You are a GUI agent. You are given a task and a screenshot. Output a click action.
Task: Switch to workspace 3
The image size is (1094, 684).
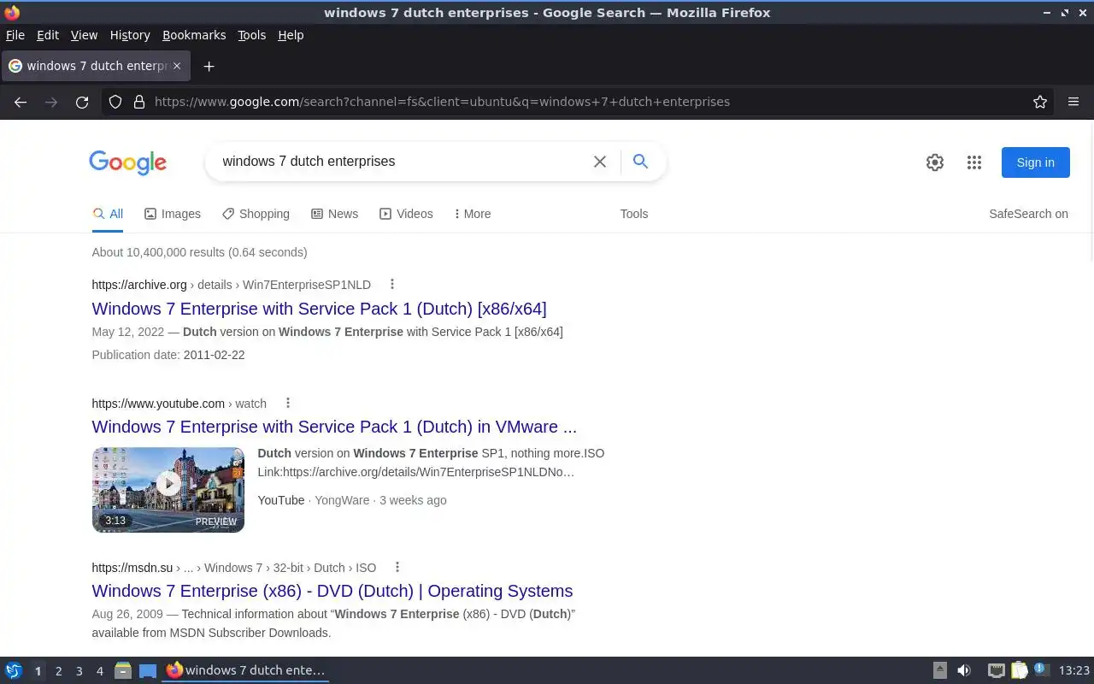(x=79, y=671)
